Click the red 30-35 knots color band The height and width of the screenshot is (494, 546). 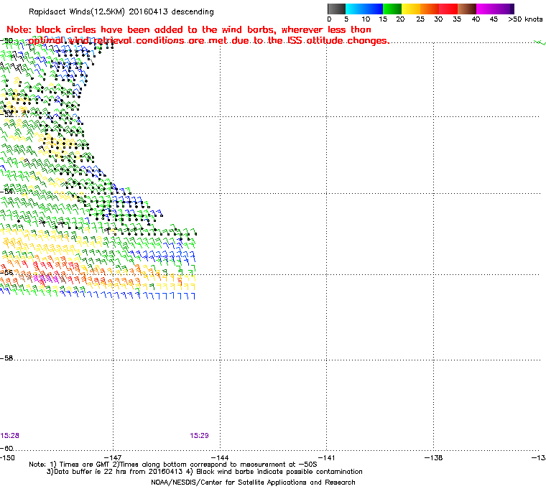[448, 9]
